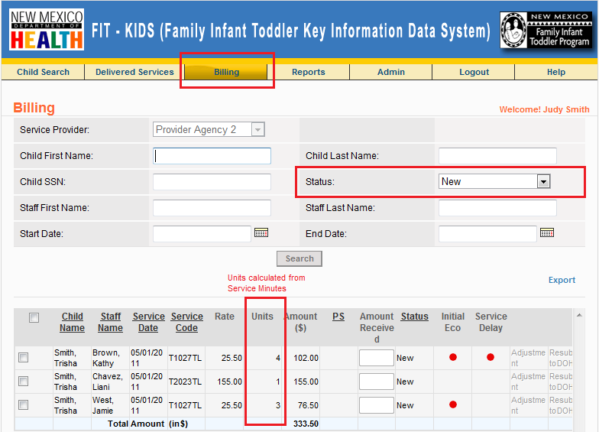Check the row for staff West, Jamie
Viewport: 599px width, 432px height.
coord(23,405)
